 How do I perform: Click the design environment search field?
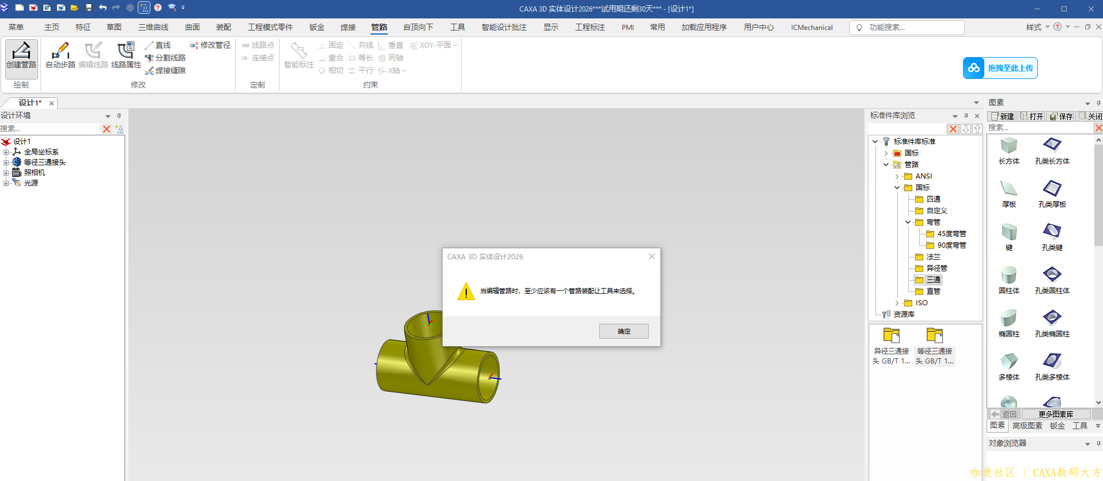[x=50, y=129]
